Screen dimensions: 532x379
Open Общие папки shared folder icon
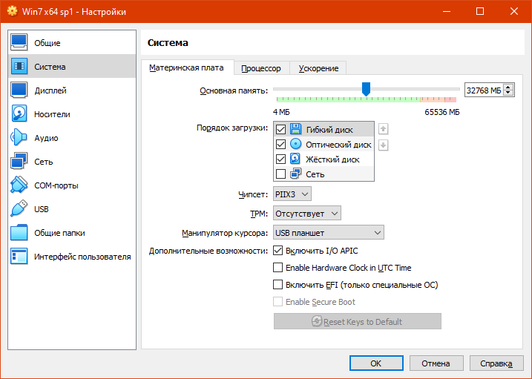coord(19,233)
